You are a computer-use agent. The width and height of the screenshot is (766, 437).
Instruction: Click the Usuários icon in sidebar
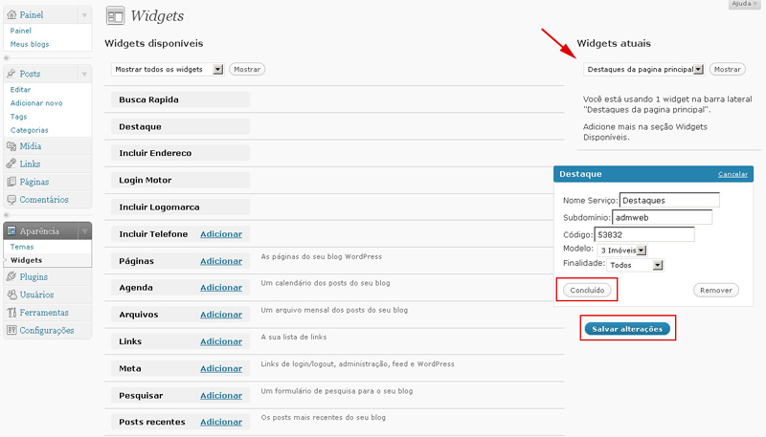[x=11, y=295]
